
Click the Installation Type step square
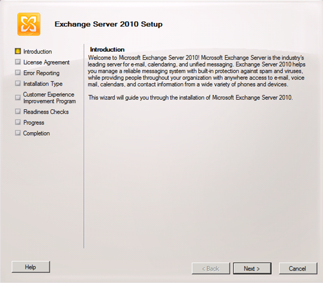(x=18, y=83)
